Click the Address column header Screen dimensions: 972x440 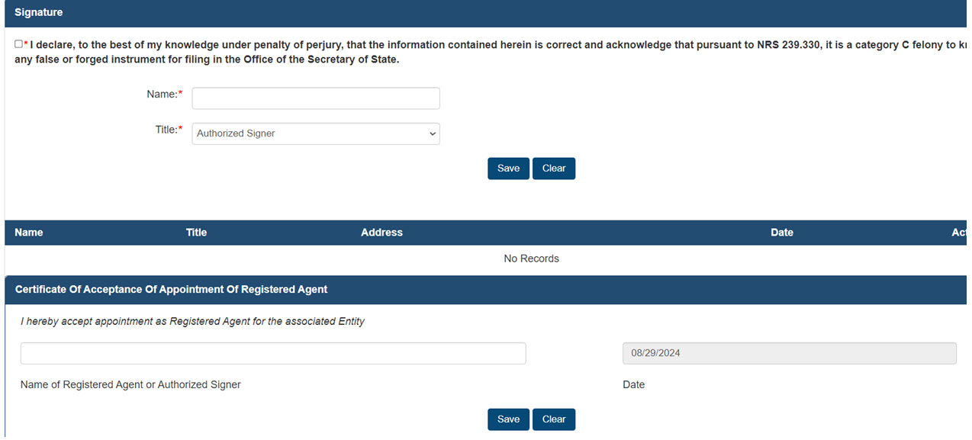(381, 233)
